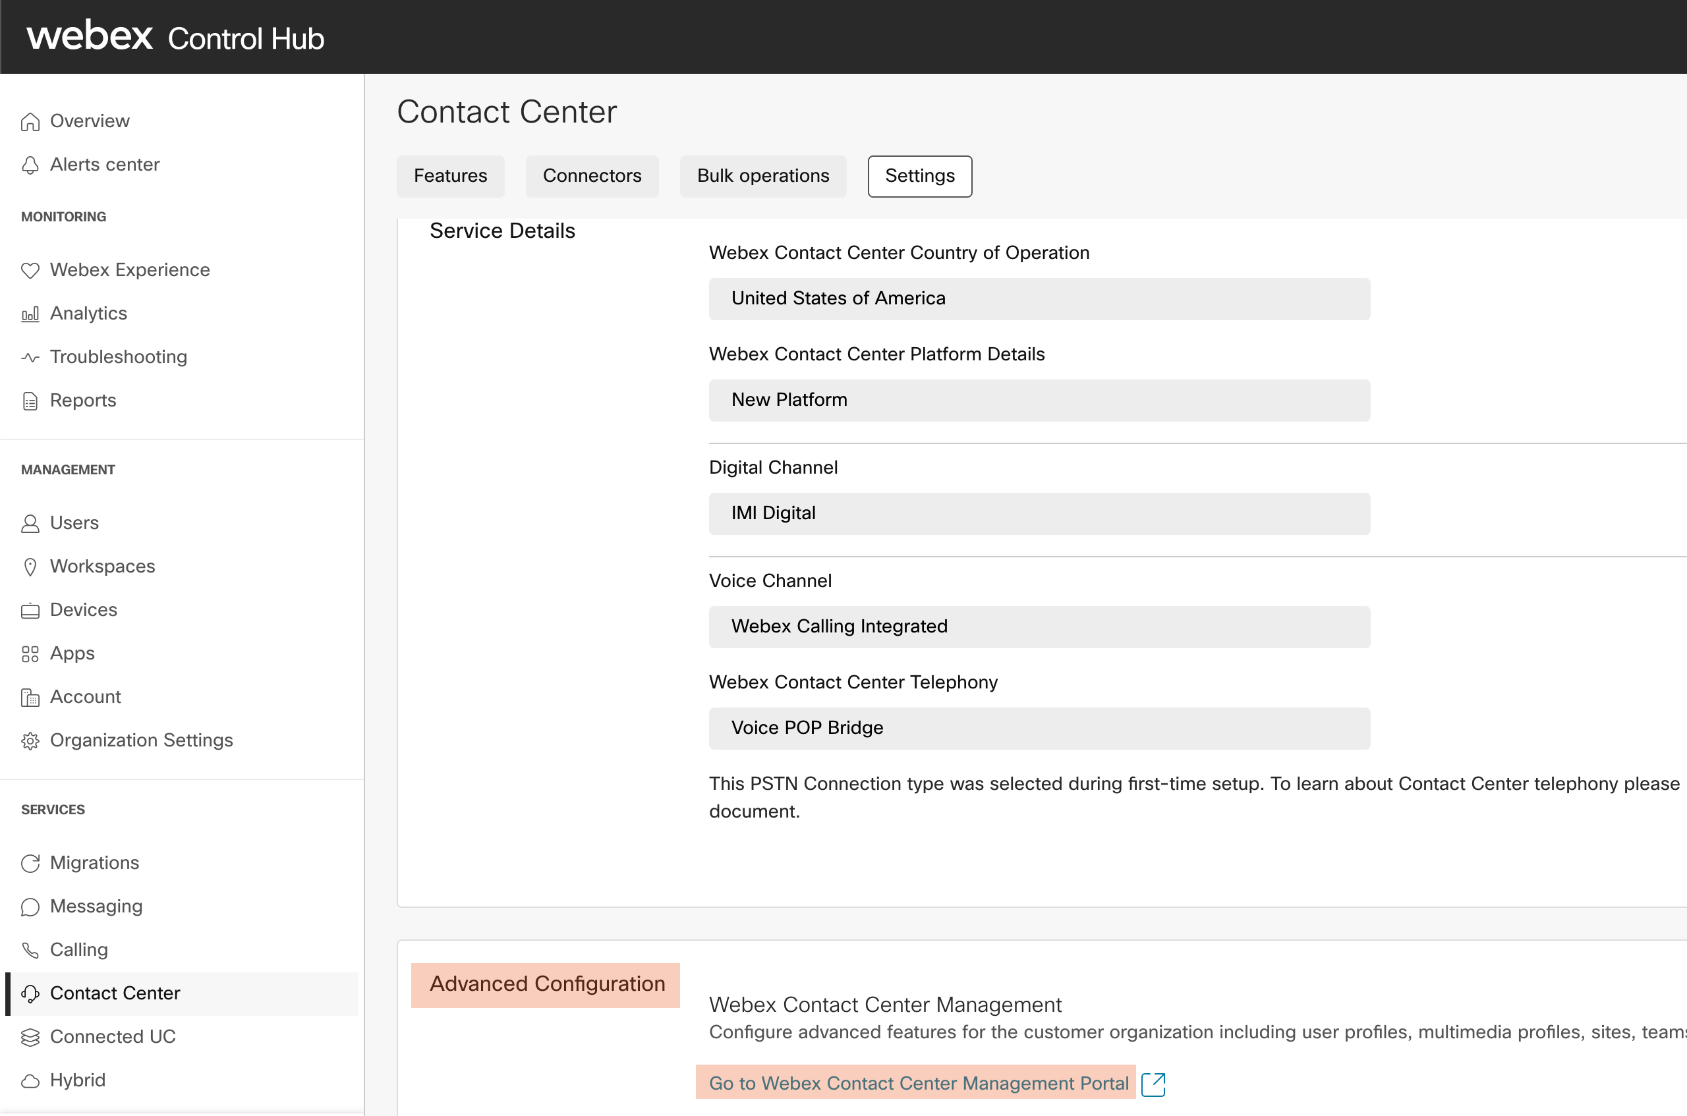
Task: Click the Webex Contact Center Telephony label
Action: tap(853, 682)
